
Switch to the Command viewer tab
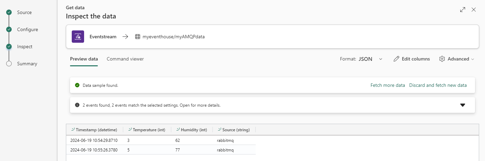coord(125,59)
